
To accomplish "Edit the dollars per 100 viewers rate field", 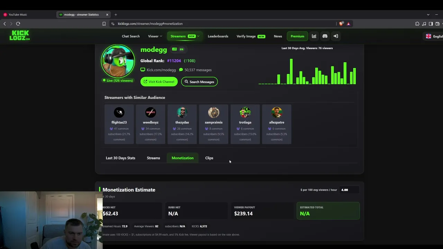I will [x=349, y=190].
